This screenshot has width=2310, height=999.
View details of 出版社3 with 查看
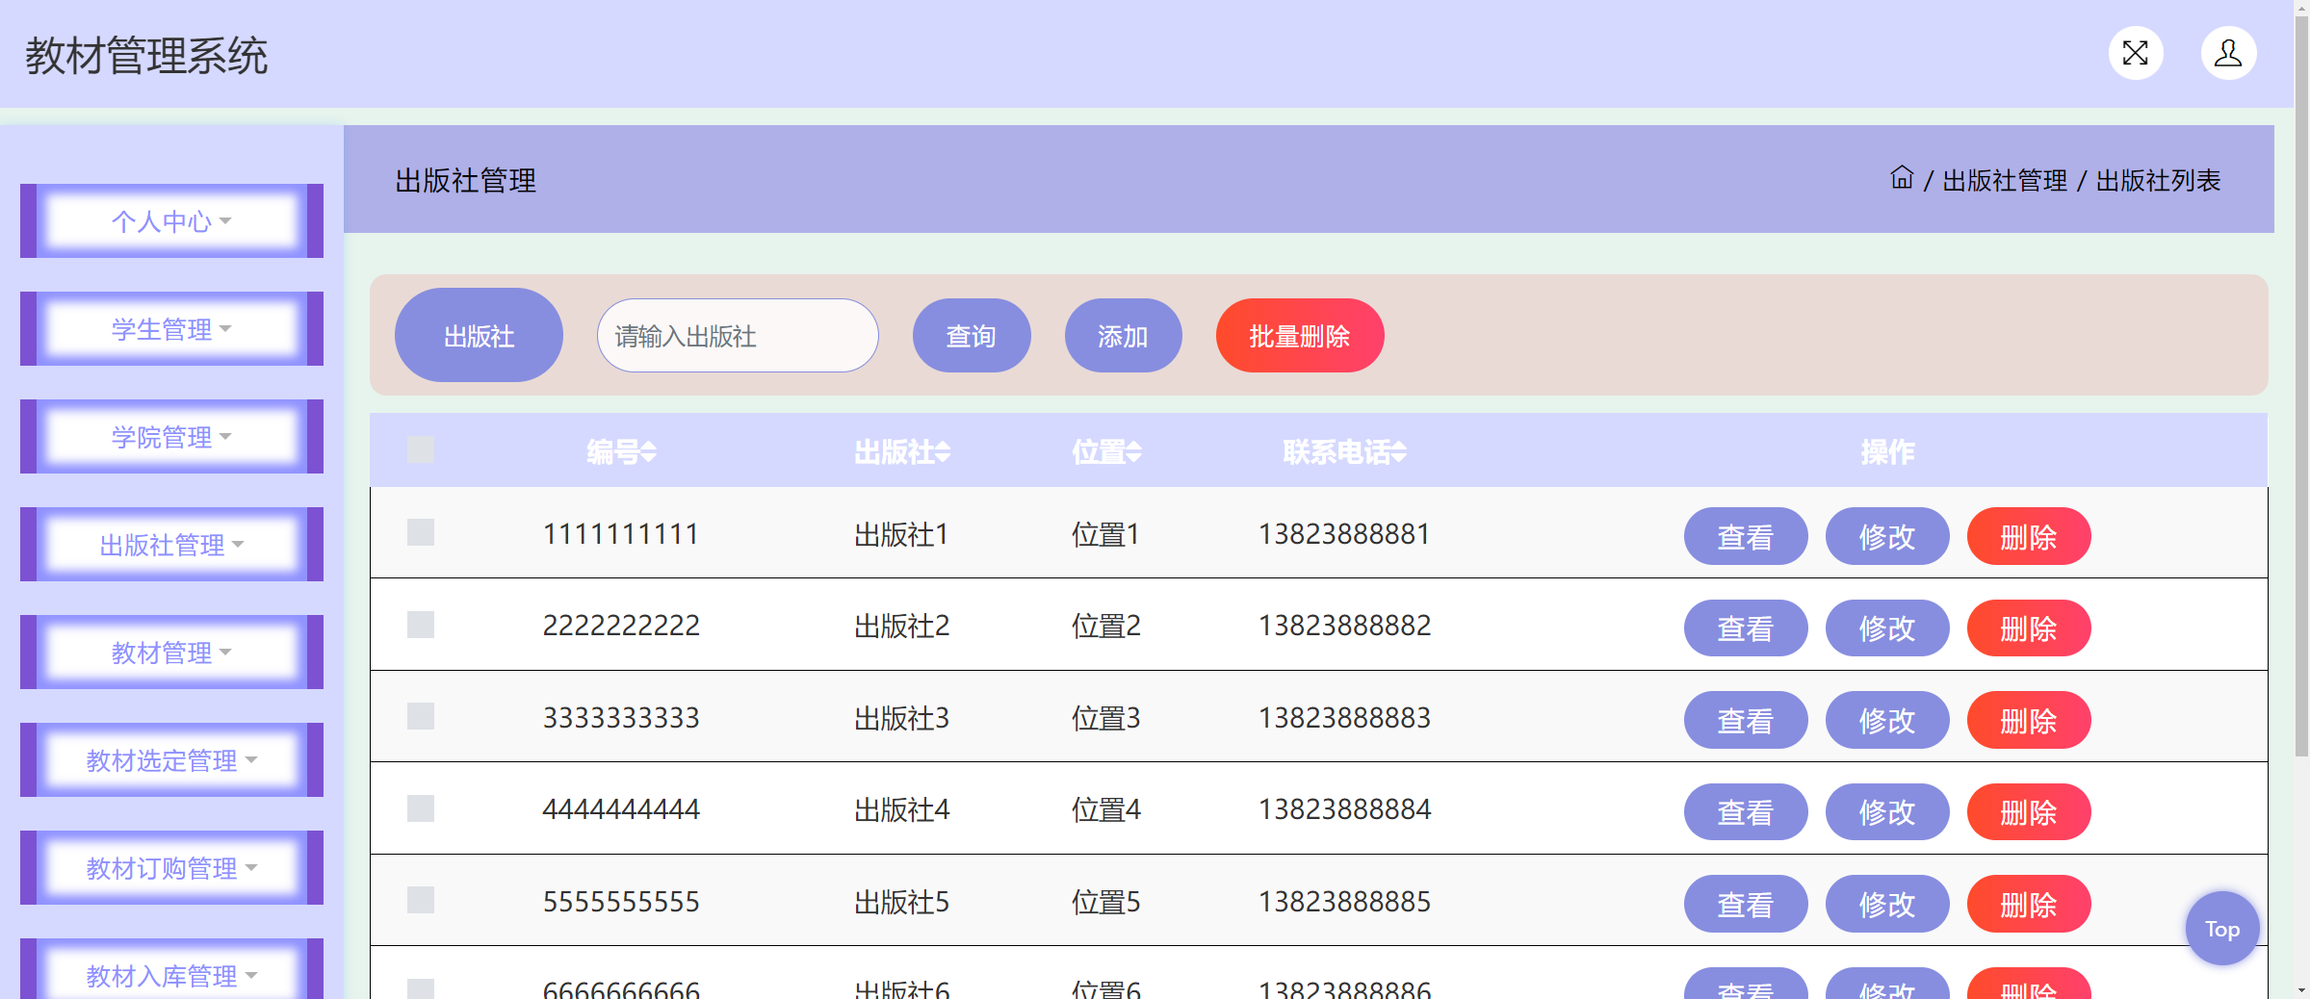pyautogui.click(x=1745, y=720)
